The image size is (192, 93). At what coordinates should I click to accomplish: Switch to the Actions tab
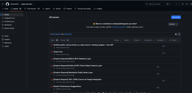pos(57,9)
